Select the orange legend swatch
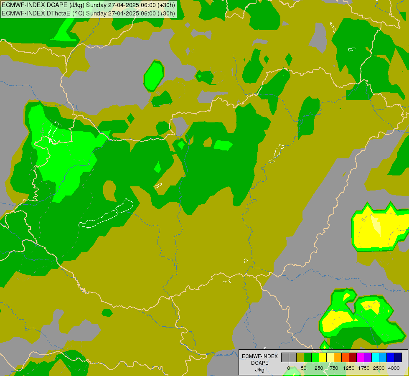Viewport: 409px width, 376px height. pos(338,358)
